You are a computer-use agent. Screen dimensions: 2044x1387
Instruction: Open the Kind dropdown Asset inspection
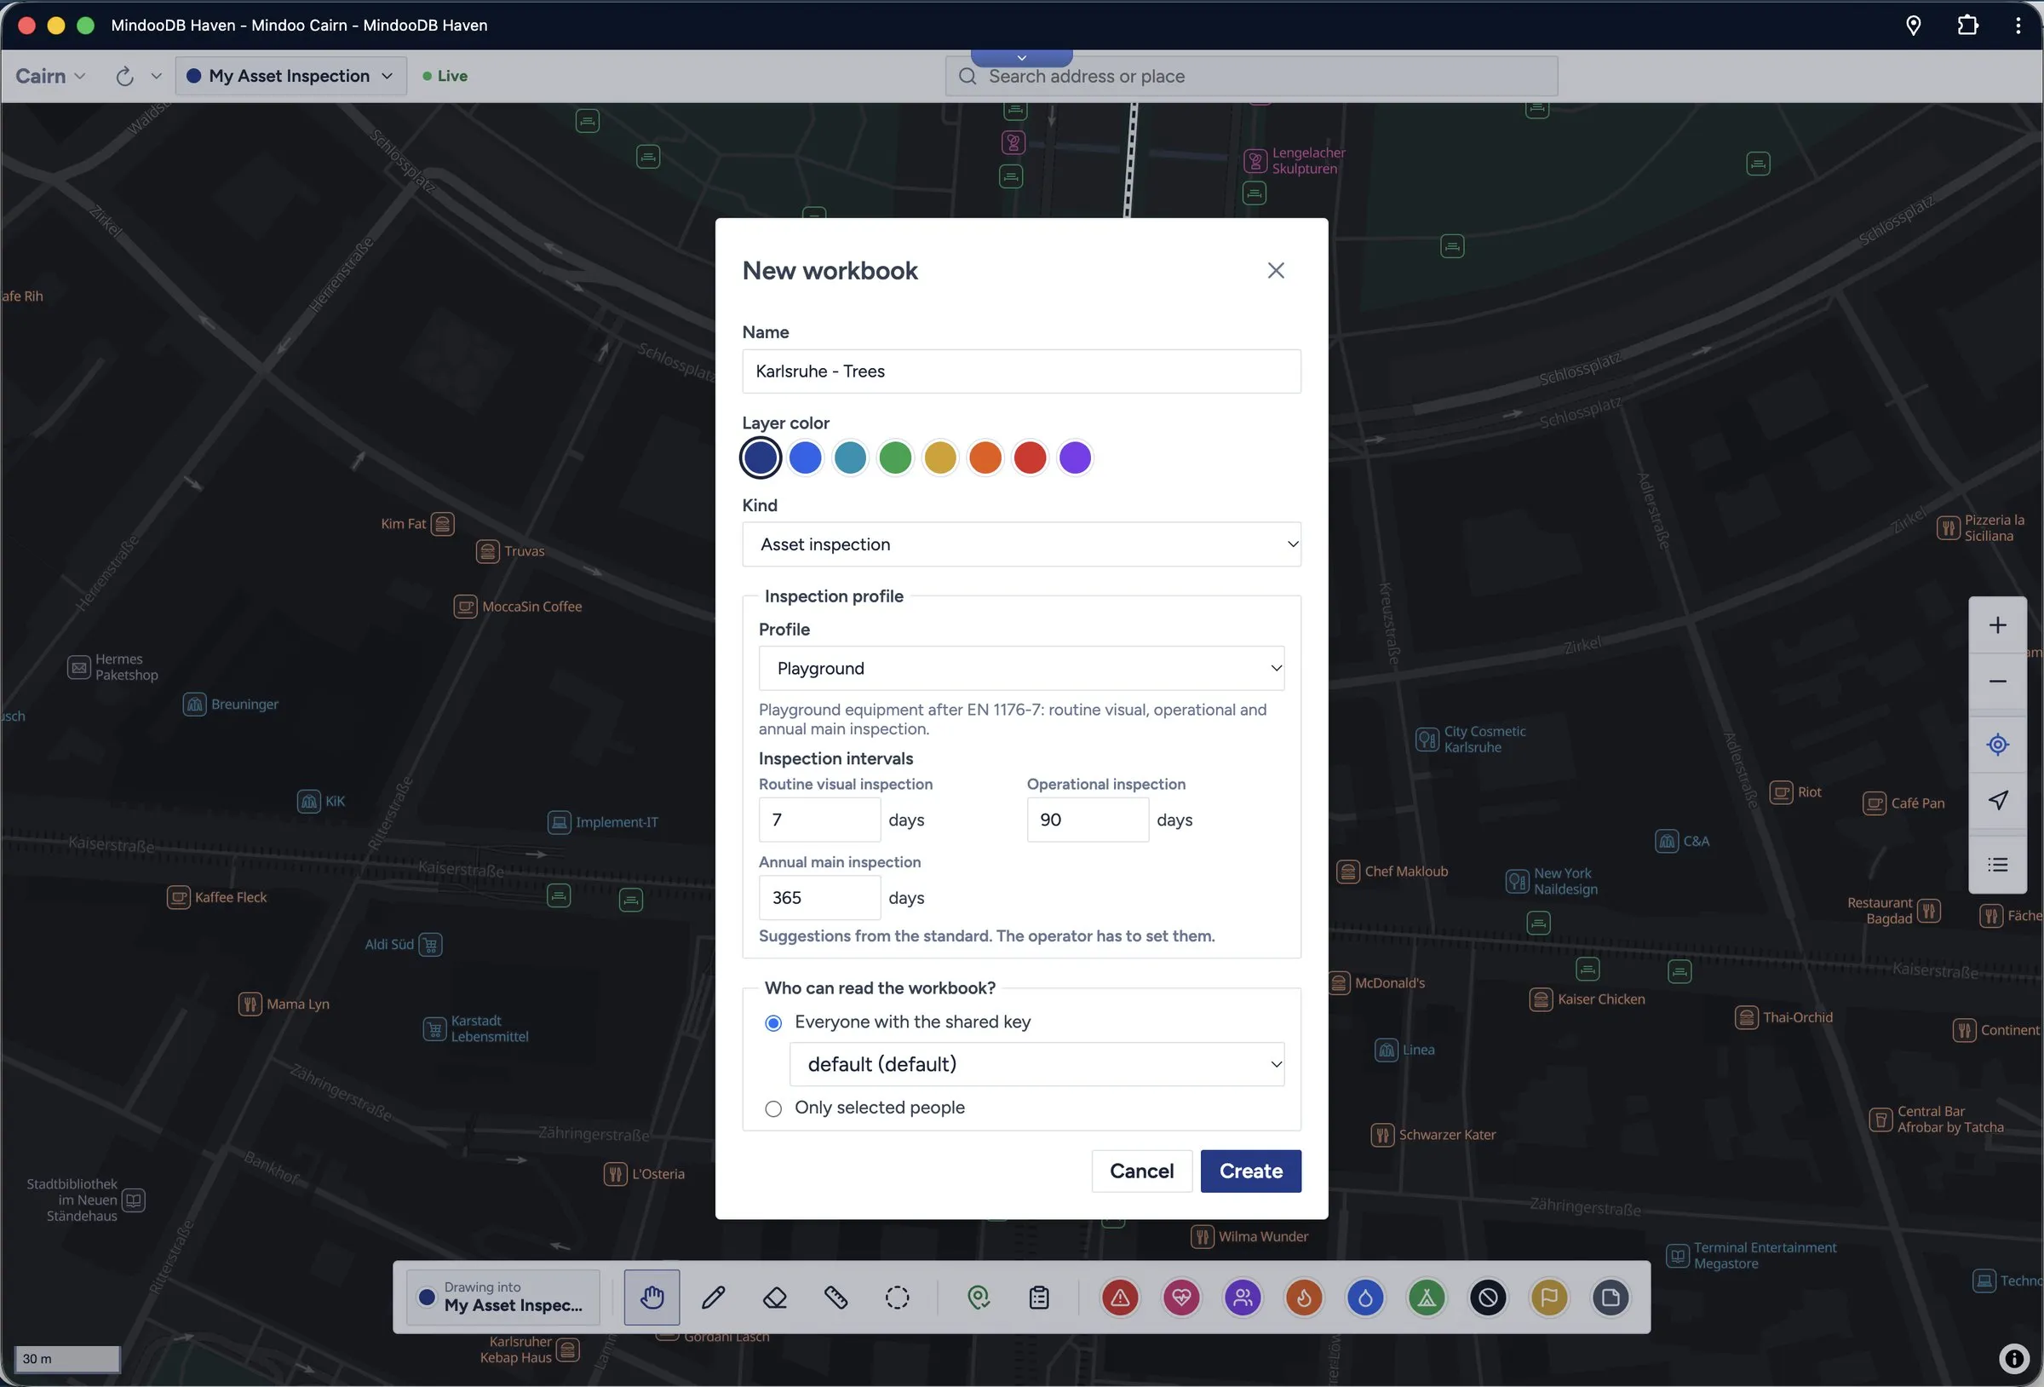pyautogui.click(x=1021, y=544)
